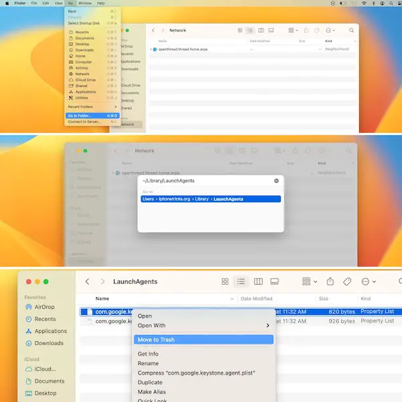Switch LaunchAgents window to icon view
402x402 pixels.
tap(225, 281)
